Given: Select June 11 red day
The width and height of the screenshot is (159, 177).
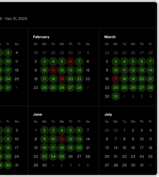Looking at the screenshot, I should point(62,139).
